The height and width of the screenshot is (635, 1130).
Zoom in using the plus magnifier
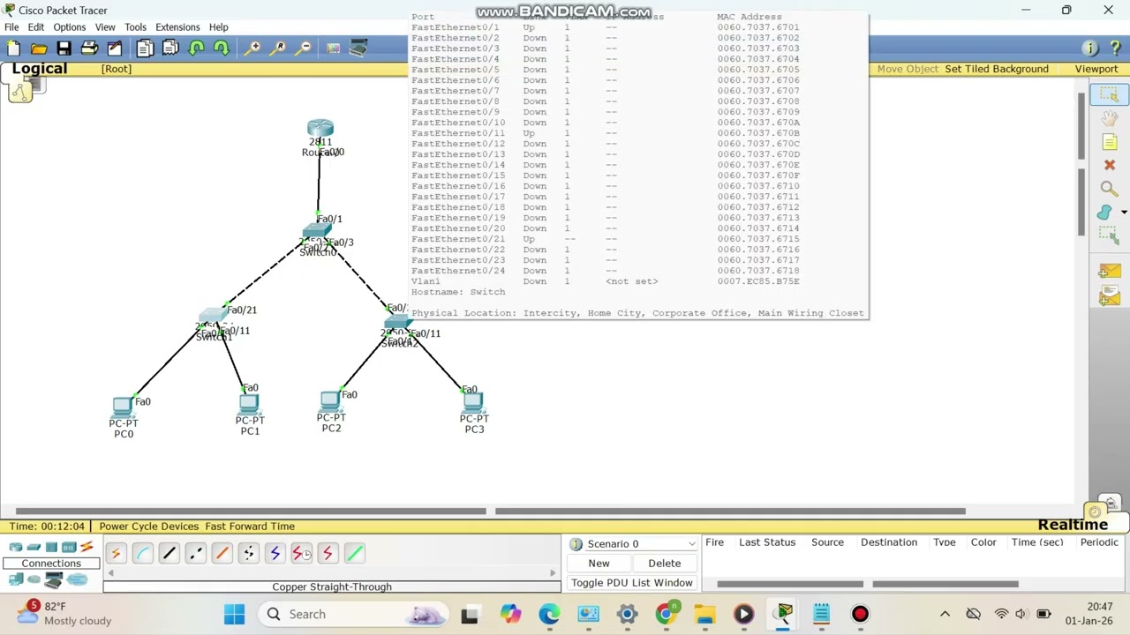[253, 48]
